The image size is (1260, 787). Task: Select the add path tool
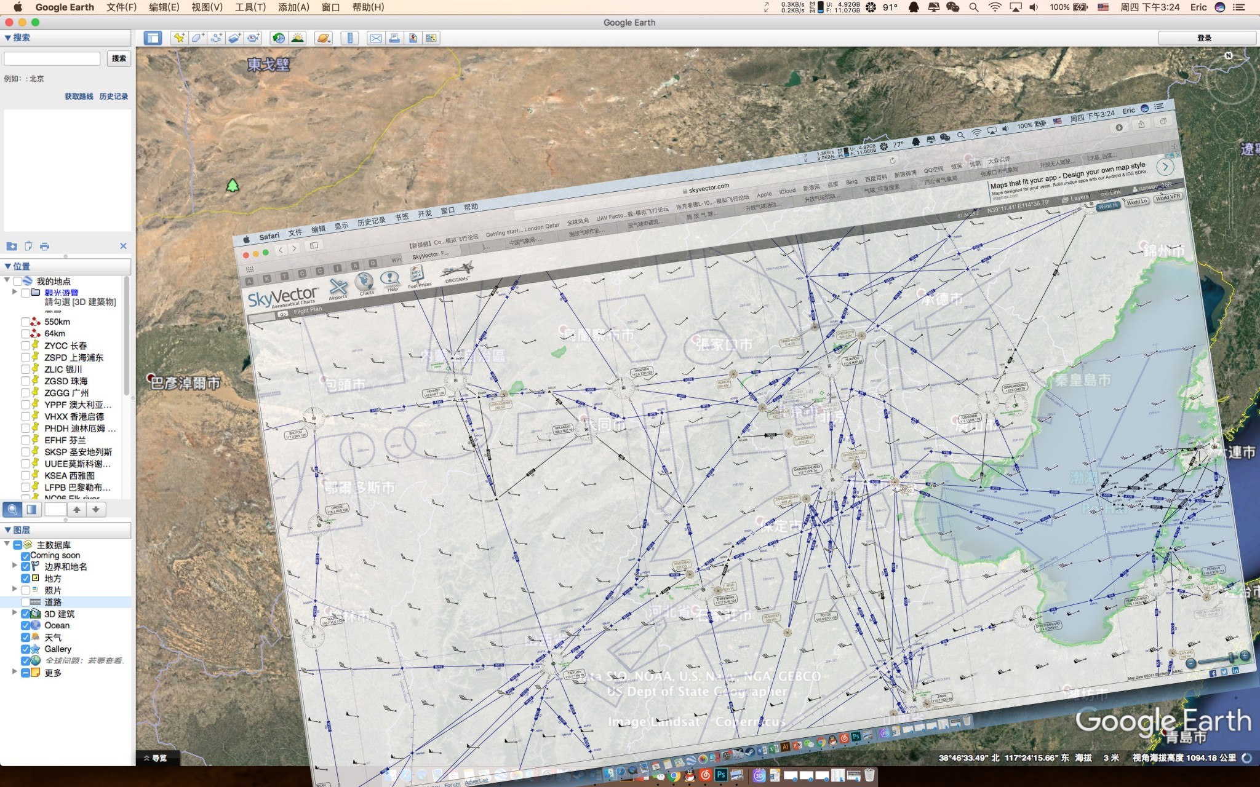216,38
